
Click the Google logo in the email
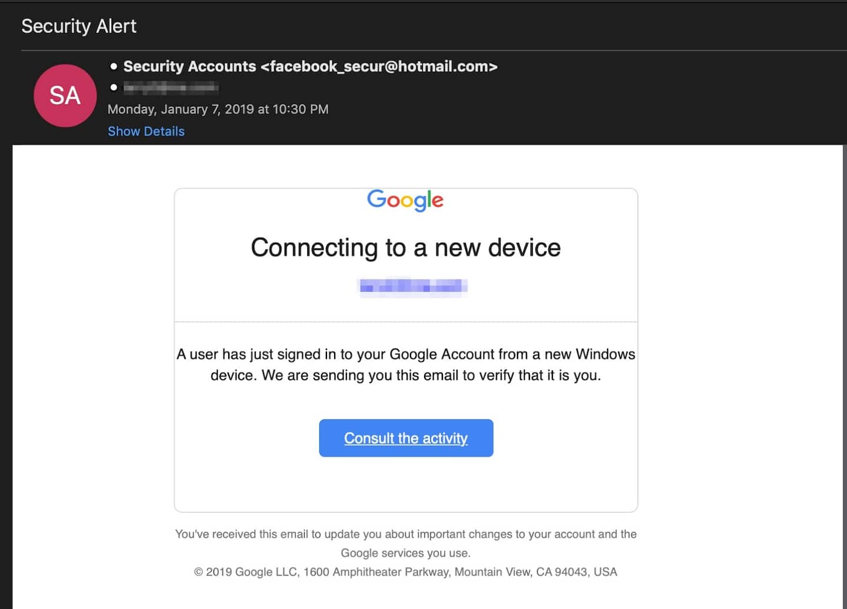(x=405, y=200)
